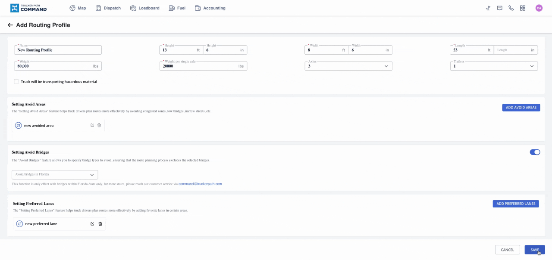Click the Add Avoid Areas button

coord(521,108)
